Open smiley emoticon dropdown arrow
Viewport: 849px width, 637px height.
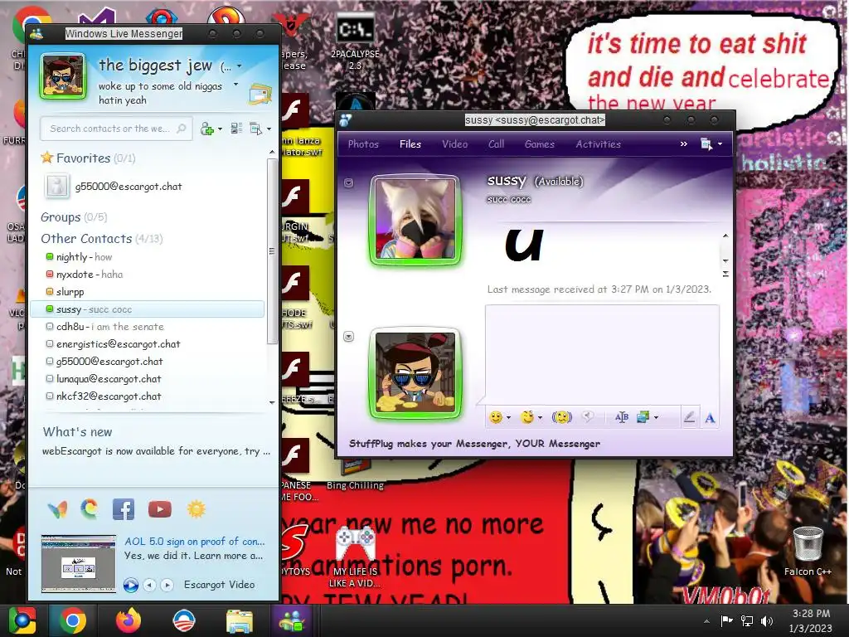(x=508, y=418)
